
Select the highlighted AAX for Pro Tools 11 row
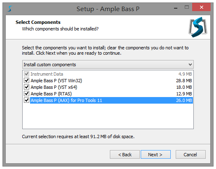[x=111, y=100]
